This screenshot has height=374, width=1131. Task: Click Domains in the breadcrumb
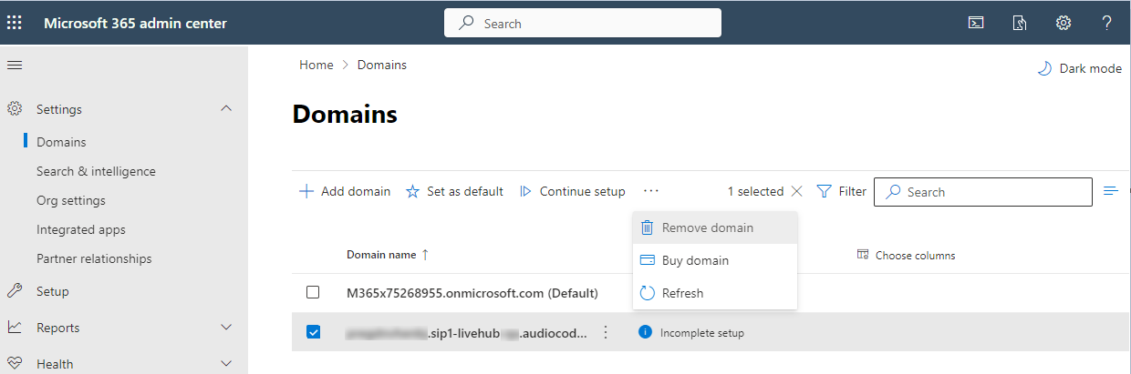[x=382, y=65]
